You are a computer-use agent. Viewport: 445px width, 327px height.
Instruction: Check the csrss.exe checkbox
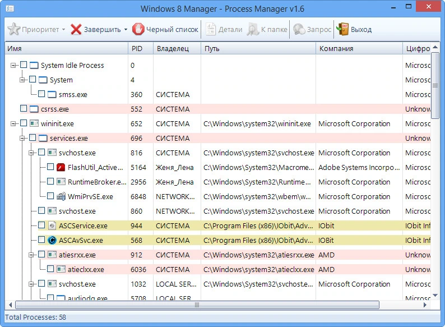pos(24,108)
